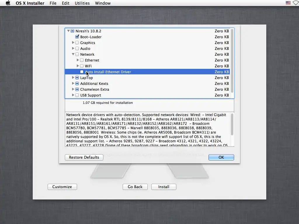This screenshot has width=299, height=224.
Task: Check the Ethernet checkbox
Action: tap(82, 60)
